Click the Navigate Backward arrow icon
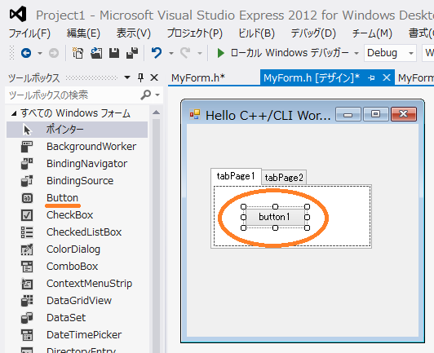The height and width of the screenshot is (353, 434). click(26, 53)
